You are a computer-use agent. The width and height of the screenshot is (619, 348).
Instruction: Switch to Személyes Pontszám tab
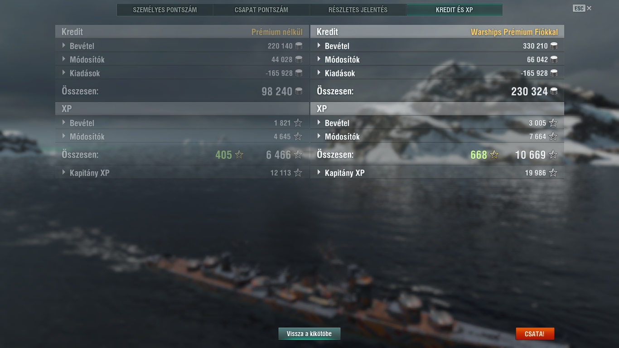(x=165, y=10)
